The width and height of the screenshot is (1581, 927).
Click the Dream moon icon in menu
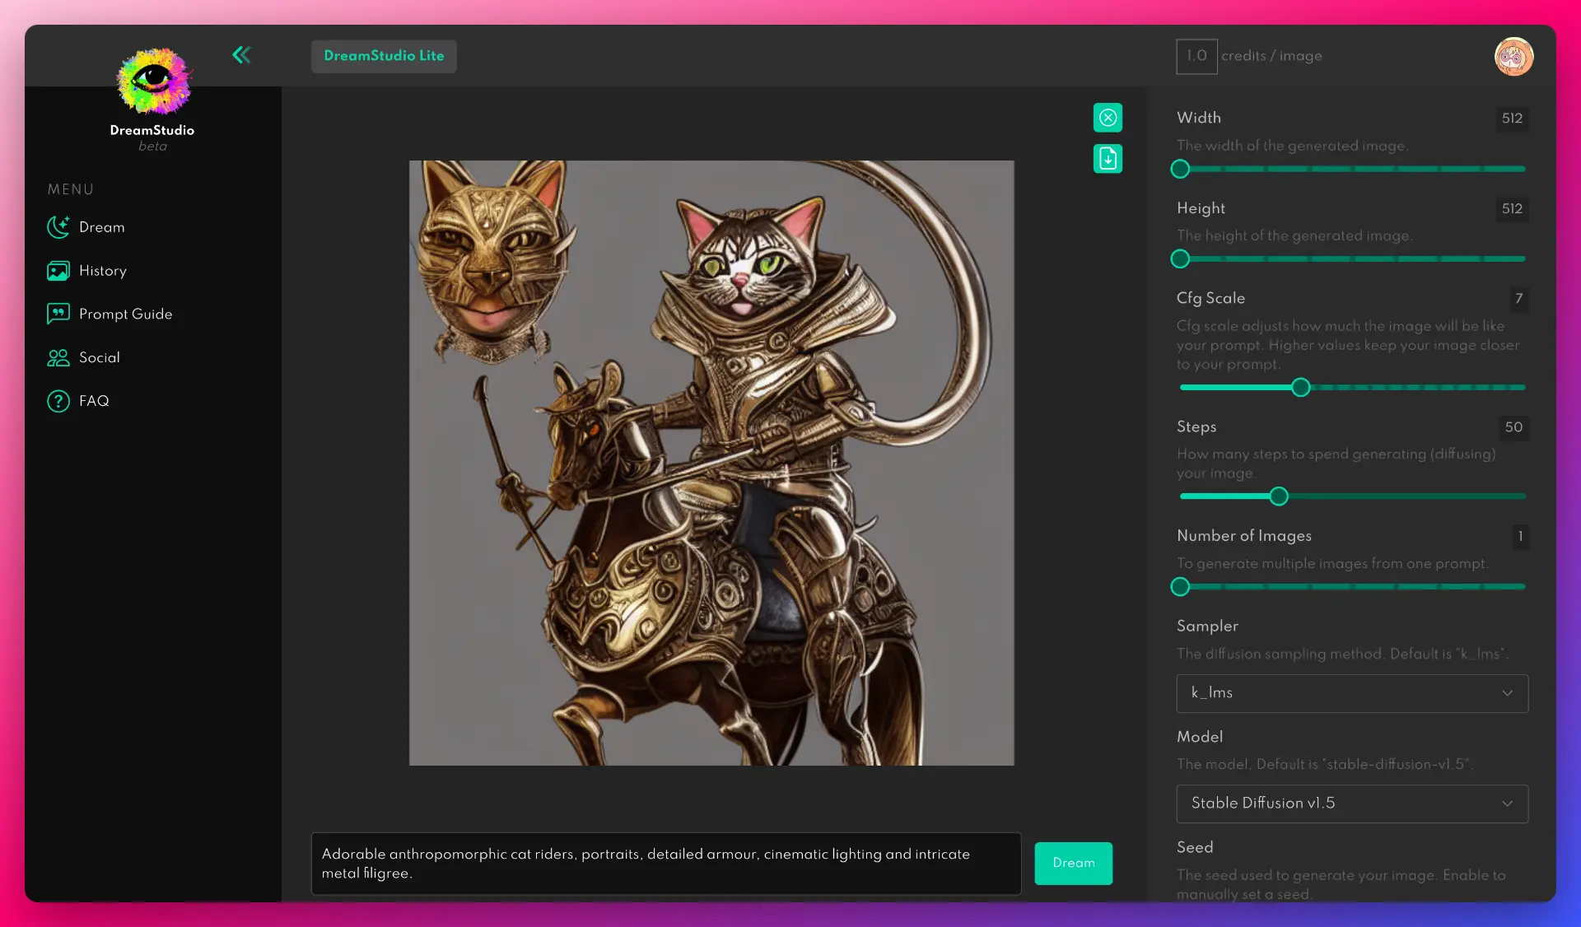[58, 227]
